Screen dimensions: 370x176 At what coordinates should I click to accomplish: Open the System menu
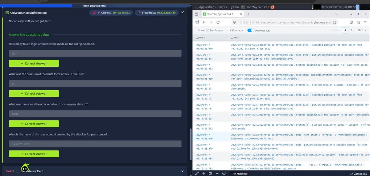point(234,7)
